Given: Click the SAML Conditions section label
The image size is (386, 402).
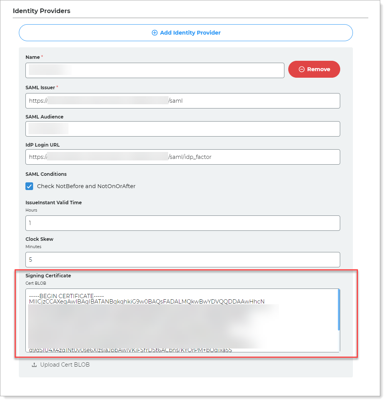Looking at the screenshot, I should pyautogui.click(x=46, y=174).
